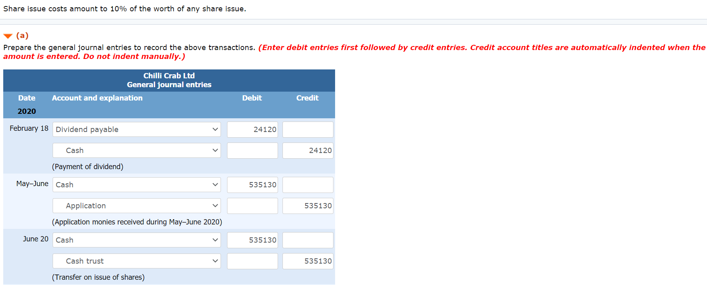Image resolution: width=707 pixels, height=285 pixels.
Task: Click the May–June Cash debit field 535130
Action: [x=253, y=184]
